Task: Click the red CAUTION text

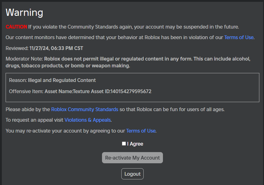Action: click(16, 27)
